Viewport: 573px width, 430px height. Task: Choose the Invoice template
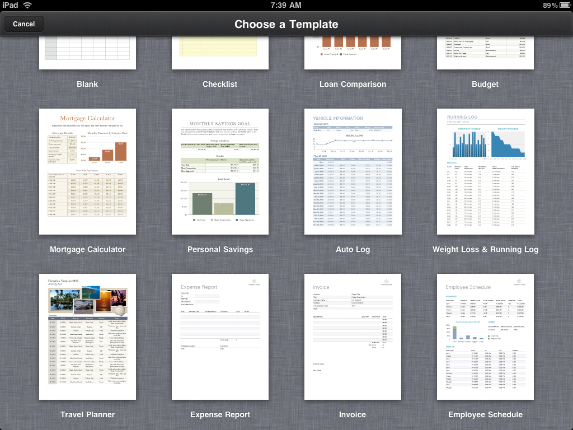tap(353, 336)
